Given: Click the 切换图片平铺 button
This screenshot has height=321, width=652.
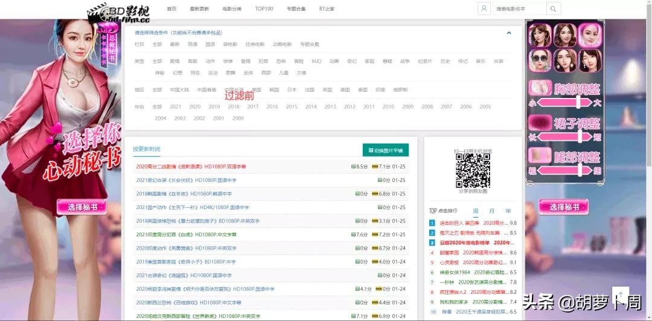Looking at the screenshot, I should click(385, 150).
